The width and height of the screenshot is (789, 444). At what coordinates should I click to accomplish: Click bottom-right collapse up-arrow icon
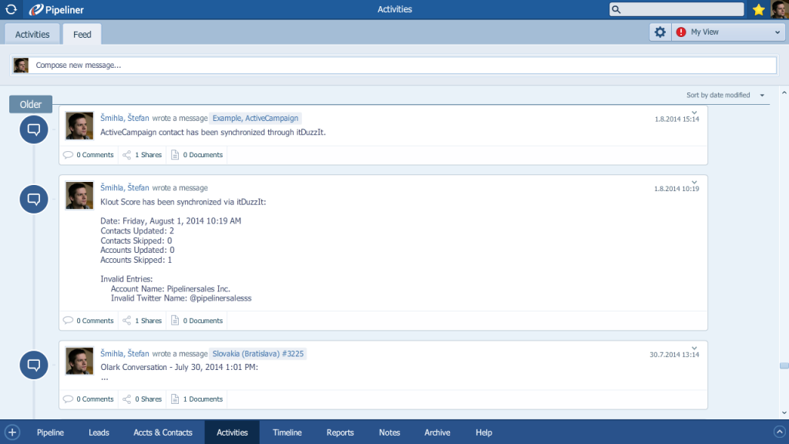780,432
